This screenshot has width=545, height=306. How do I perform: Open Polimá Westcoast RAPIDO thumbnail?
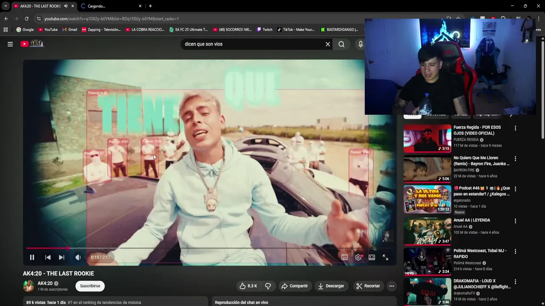pos(427,261)
